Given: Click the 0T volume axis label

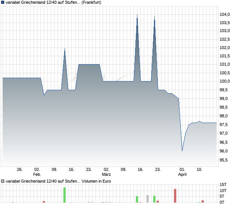Looking at the screenshot, I should [x=222, y=203].
